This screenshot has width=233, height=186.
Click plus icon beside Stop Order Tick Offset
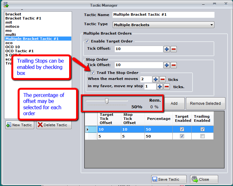[167, 65]
